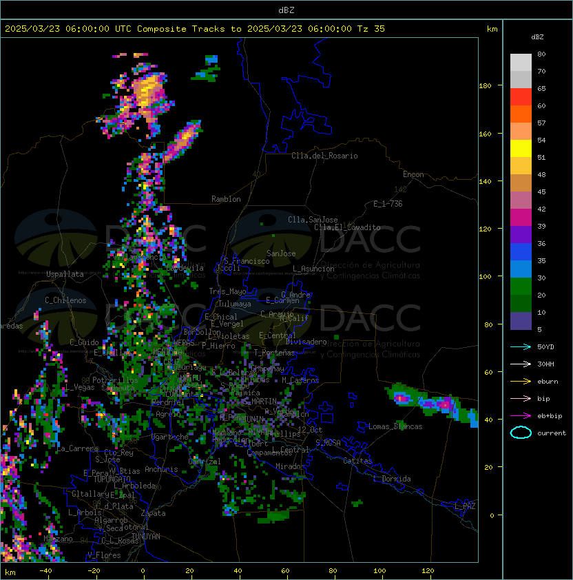
Task: Select the yellow eburn arrow symbol
Action: [521, 382]
